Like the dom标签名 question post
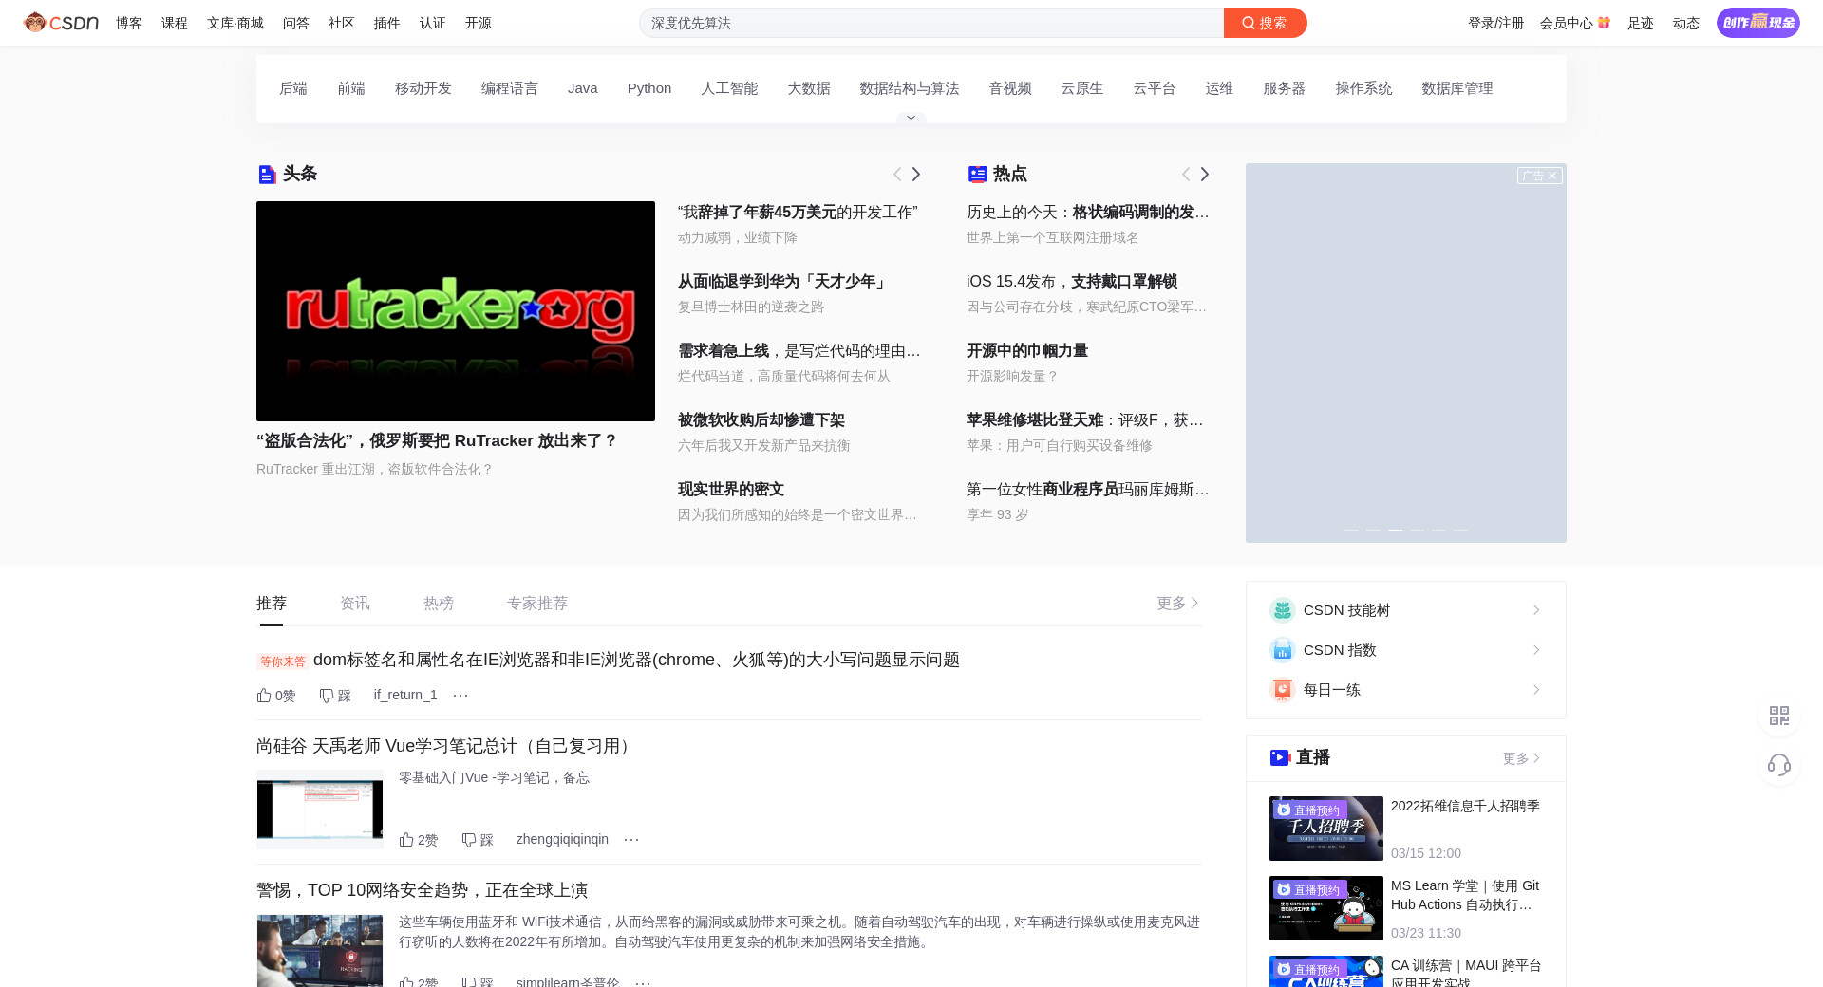Image resolution: width=1823 pixels, height=987 pixels. (x=275, y=696)
